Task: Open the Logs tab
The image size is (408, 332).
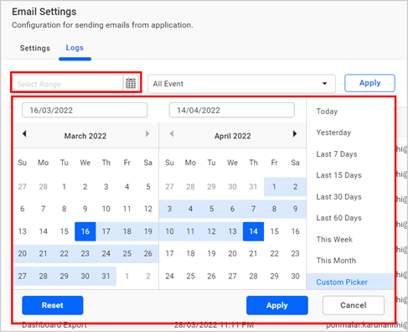Action: (75, 48)
